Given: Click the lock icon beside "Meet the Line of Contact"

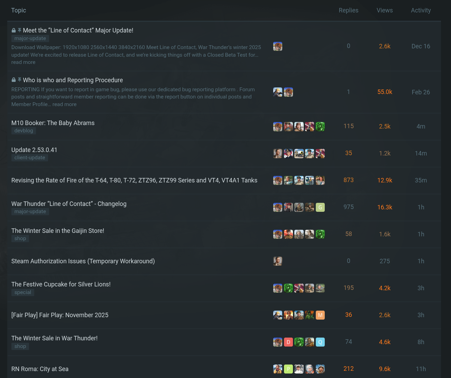Looking at the screenshot, I should [13, 30].
